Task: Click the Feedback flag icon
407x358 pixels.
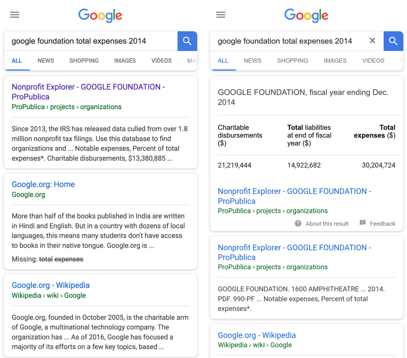Action: pyautogui.click(x=362, y=223)
